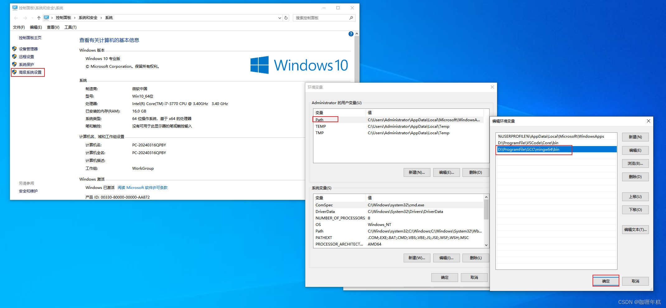The height and width of the screenshot is (308, 666).
Task: Open Device Manager link in sidebar
Action: click(x=28, y=49)
